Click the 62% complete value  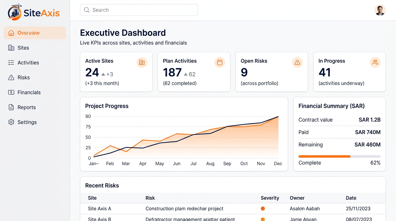tap(375, 163)
